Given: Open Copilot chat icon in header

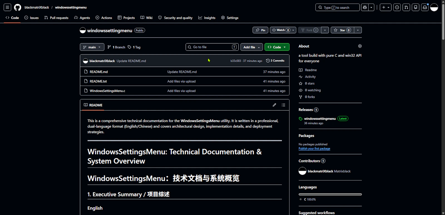Looking at the screenshot, I should tap(365, 8).
